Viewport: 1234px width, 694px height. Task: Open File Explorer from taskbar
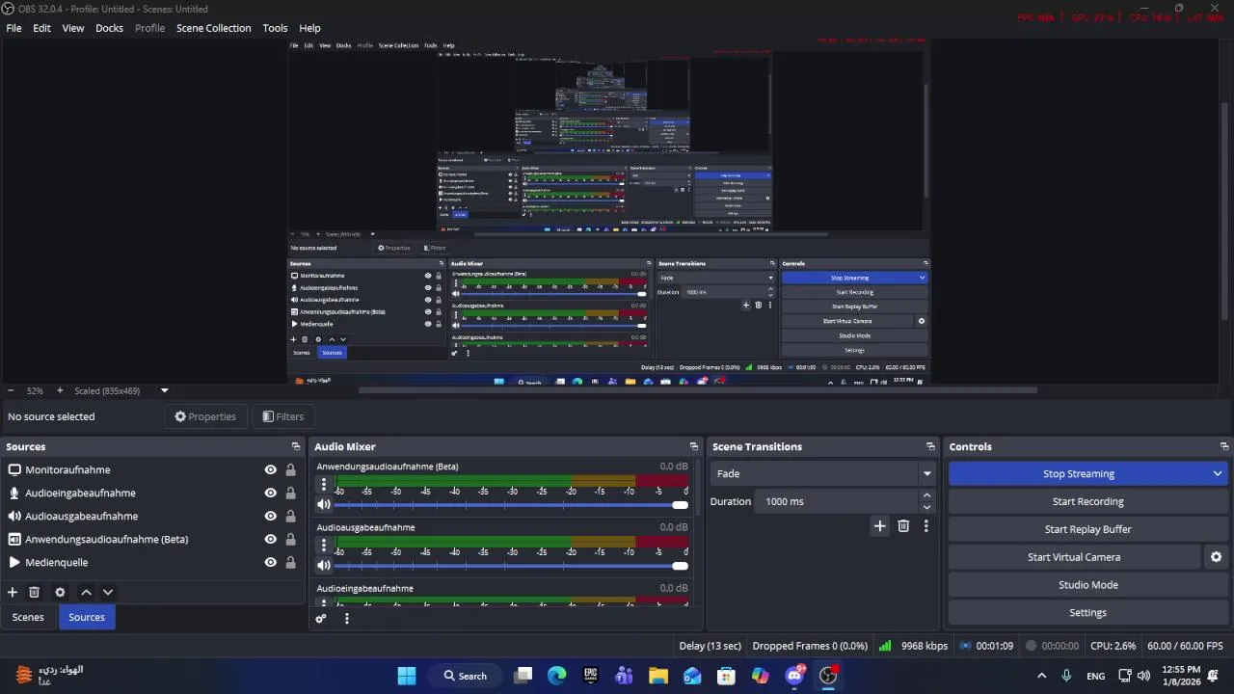658,676
